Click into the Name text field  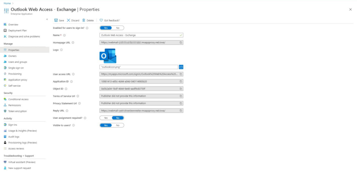click(142, 35)
